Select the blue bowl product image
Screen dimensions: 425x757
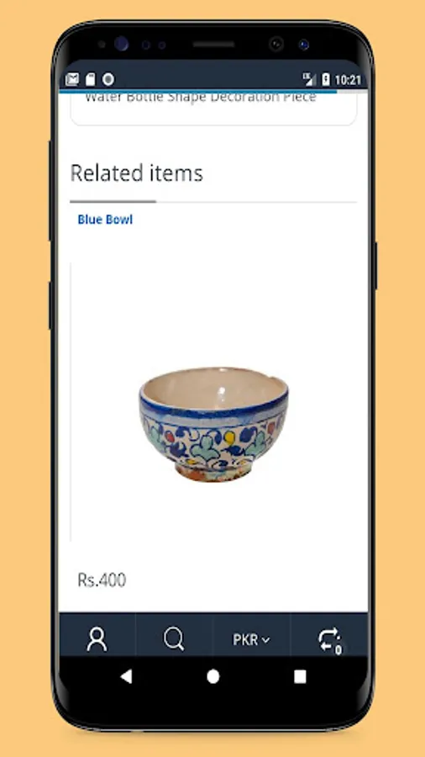[x=214, y=424]
